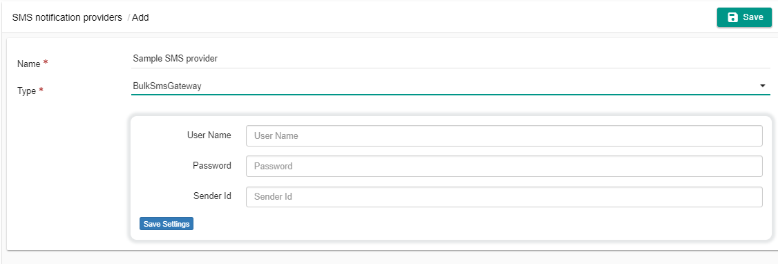Select the User Name label text
This screenshot has height=264, width=778.
click(x=209, y=135)
